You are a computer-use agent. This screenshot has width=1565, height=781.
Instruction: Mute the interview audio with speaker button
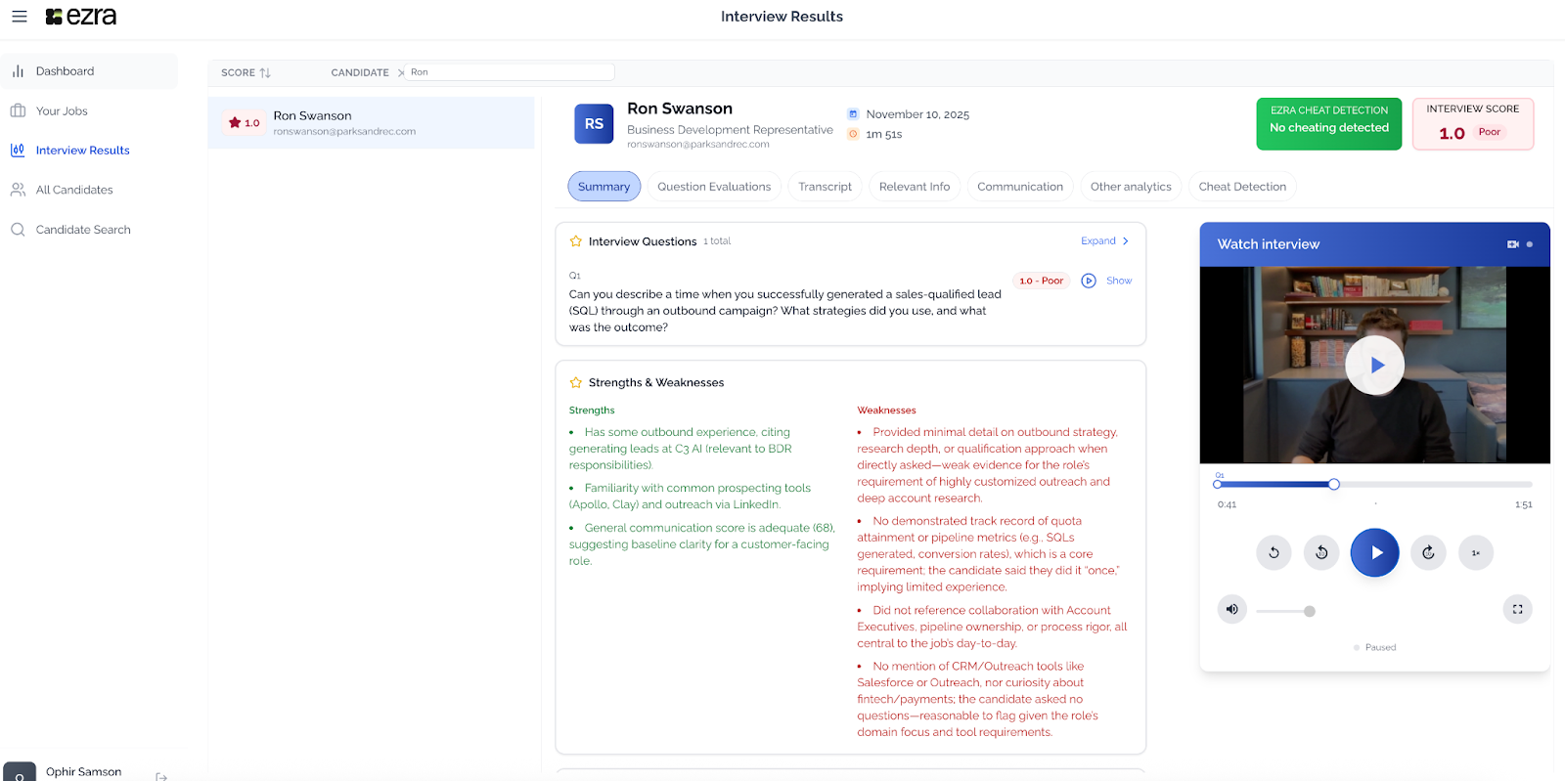pyautogui.click(x=1231, y=609)
